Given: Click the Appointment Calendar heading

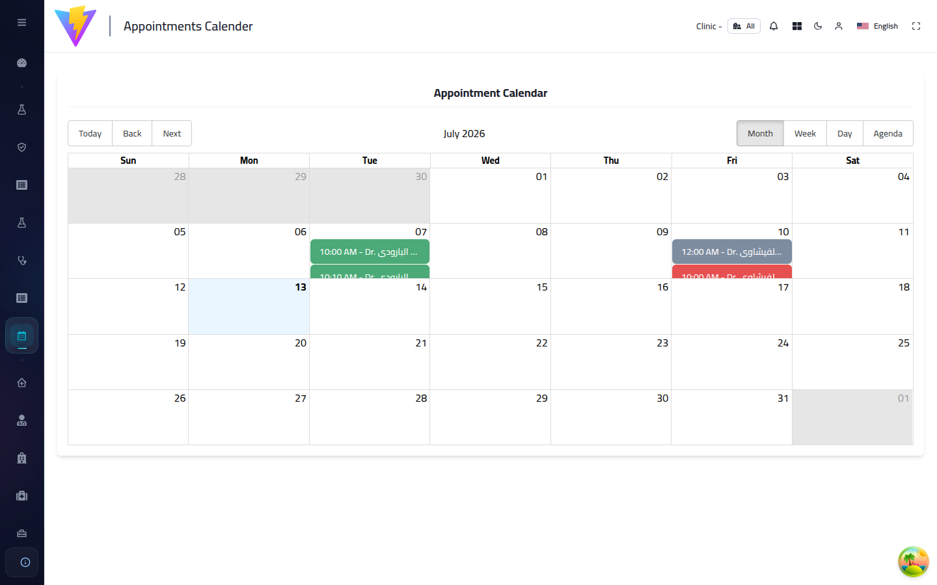Looking at the screenshot, I should tap(491, 93).
